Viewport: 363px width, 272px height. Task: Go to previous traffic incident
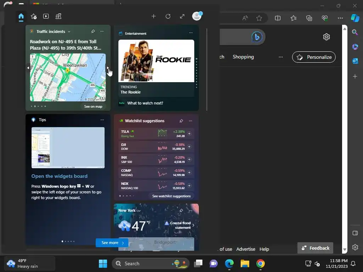click(x=28, y=68)
